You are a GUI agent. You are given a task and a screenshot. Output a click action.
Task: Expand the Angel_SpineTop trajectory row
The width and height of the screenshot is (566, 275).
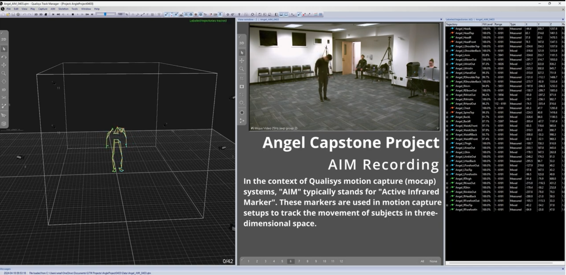tap(447, 112)
